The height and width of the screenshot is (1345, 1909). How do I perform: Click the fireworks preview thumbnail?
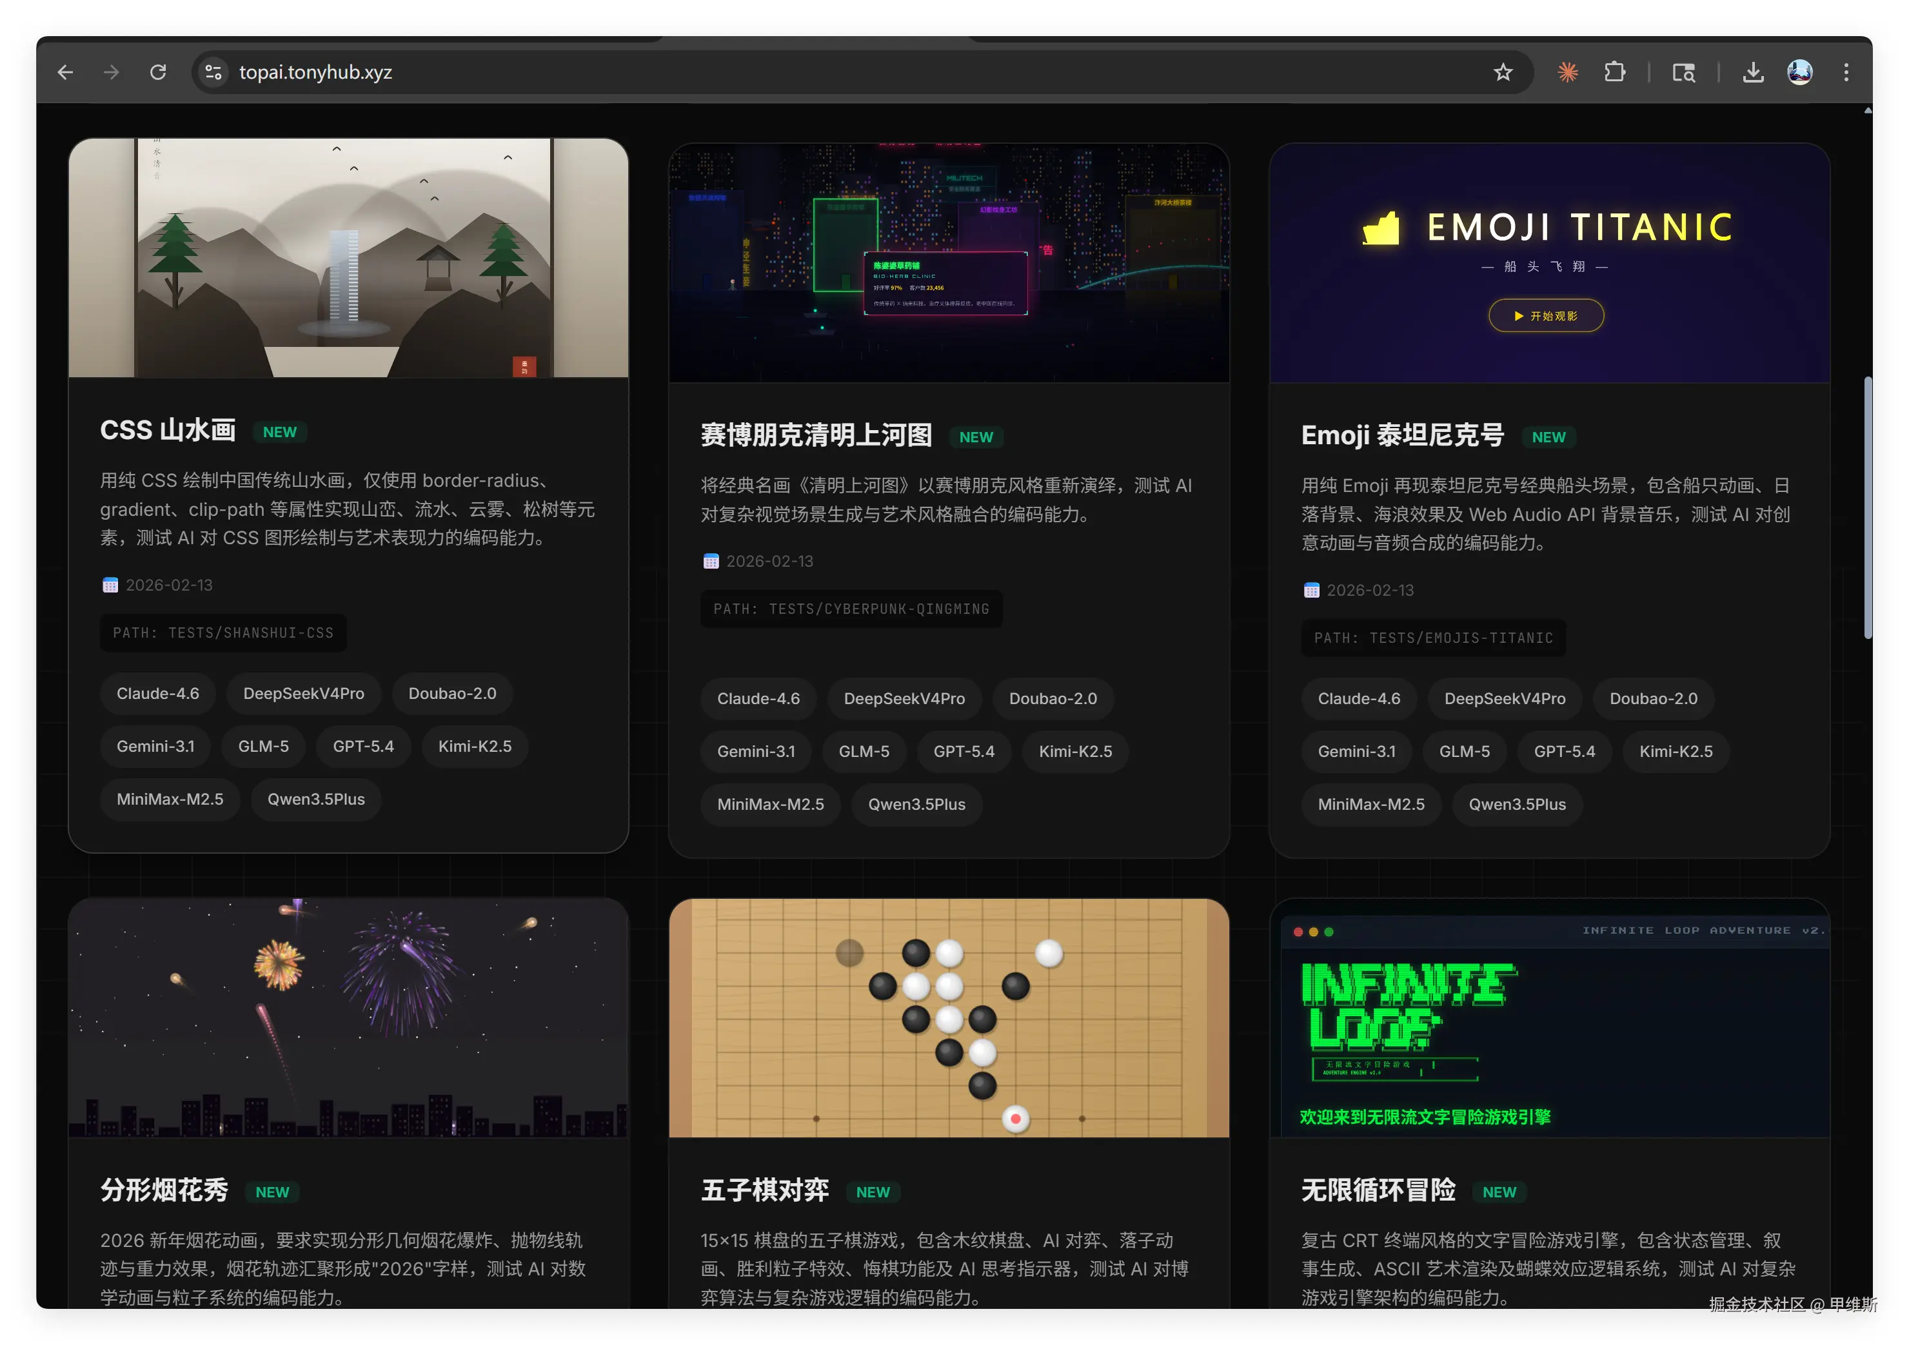348,1017
